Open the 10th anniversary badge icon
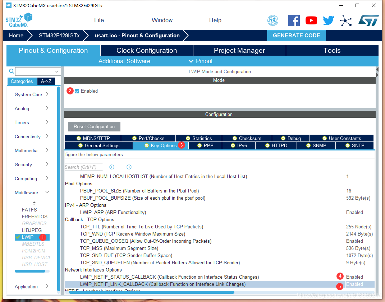The width and height of the screenshot is (385, 302). click(273, 20)
